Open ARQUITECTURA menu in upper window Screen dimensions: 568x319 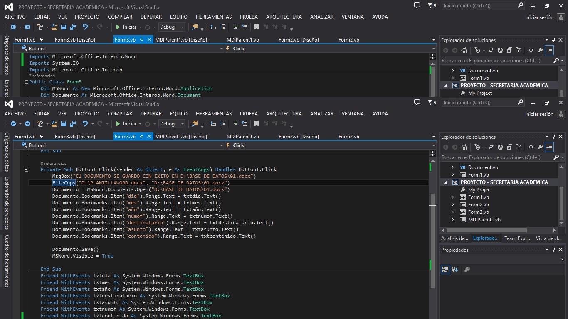point(284,17)
